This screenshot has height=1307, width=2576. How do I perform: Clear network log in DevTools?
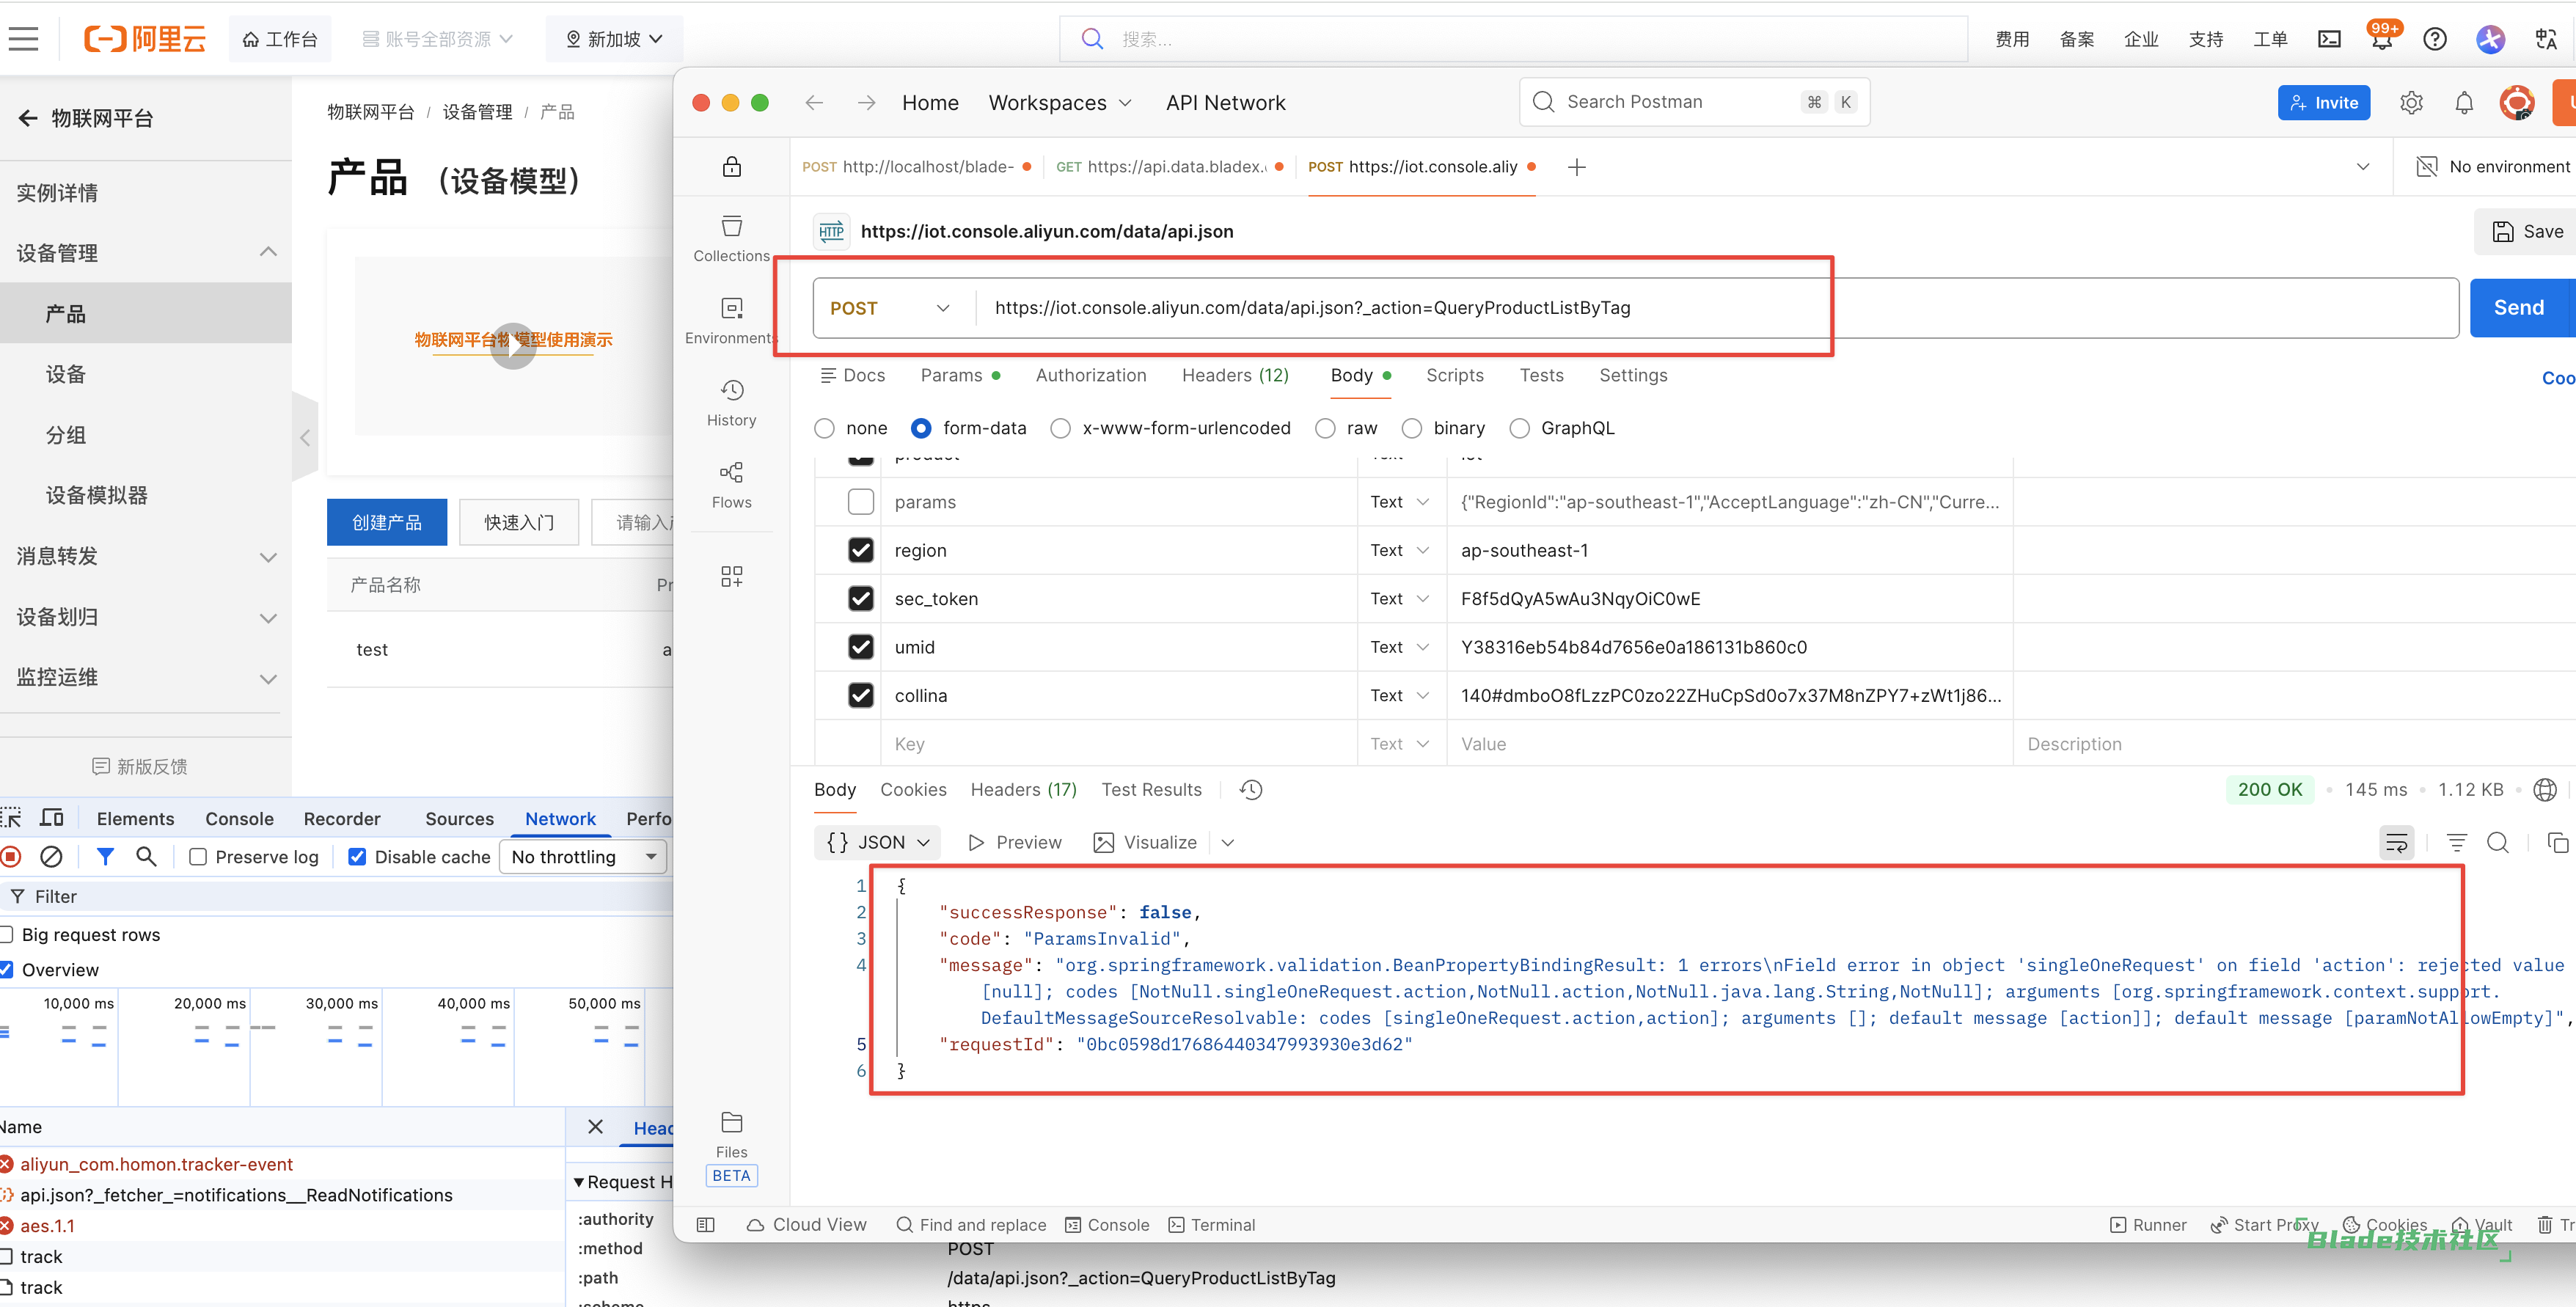pos(51,857)
